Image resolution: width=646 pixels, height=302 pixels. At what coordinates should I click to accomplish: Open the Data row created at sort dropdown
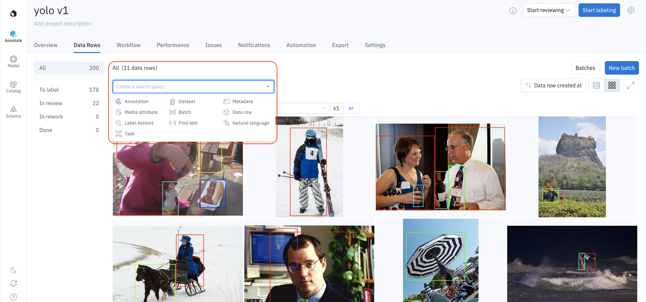553,85
